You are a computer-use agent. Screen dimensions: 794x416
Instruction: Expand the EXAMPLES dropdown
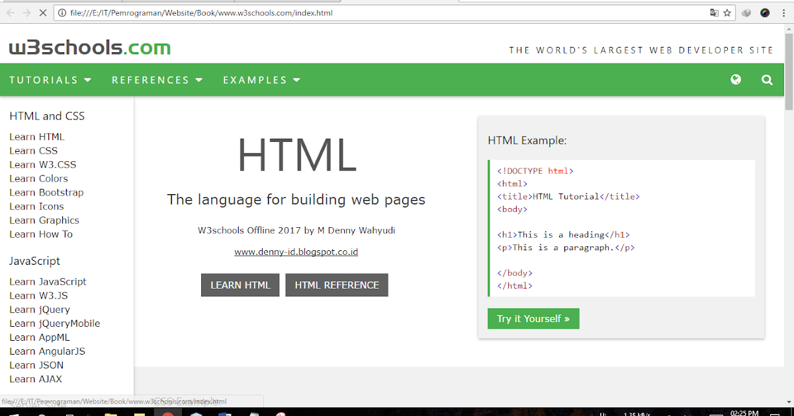click(x=261, y=79)
